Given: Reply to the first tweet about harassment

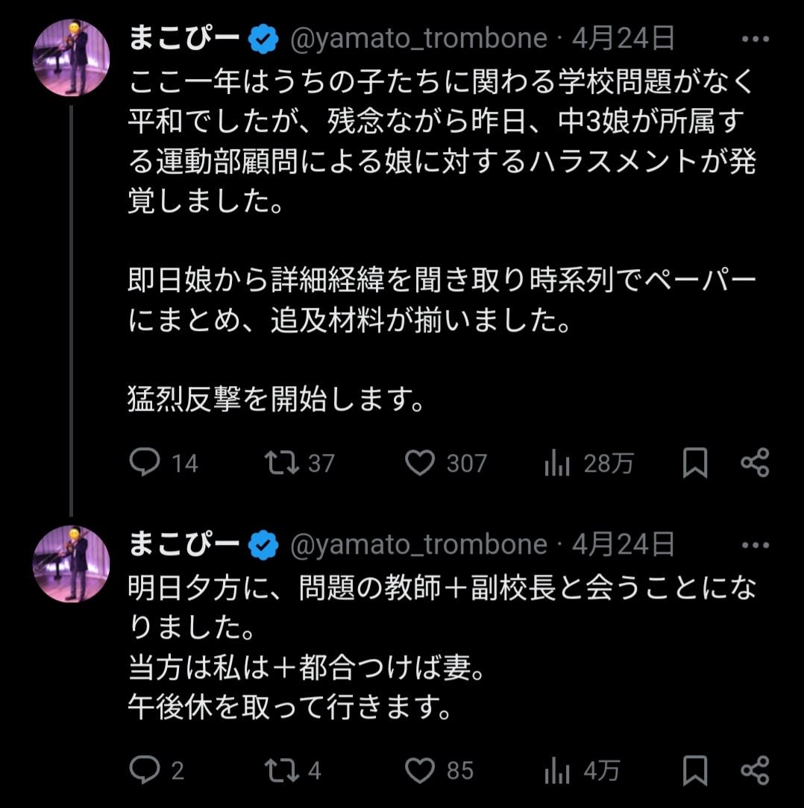Looking at the screenshot, I should point(145,463).
